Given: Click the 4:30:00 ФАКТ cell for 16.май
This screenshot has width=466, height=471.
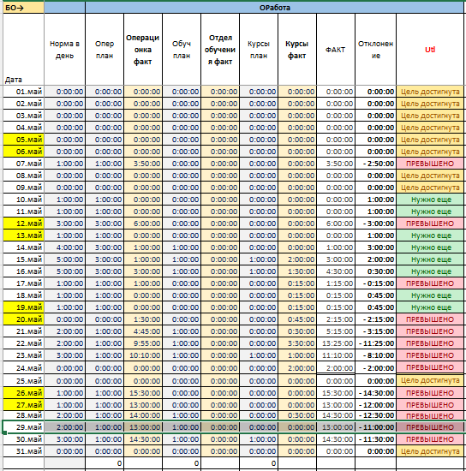Looking at the screenshot, I should (x=336, y=271).
